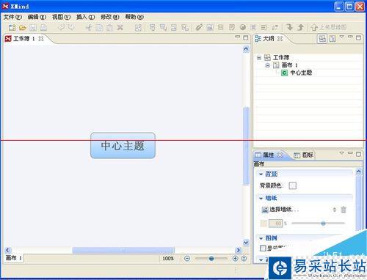367x280 pixels.
Task: Select the 中心主题 topic on canvas
Action: [x=123, y=145]
